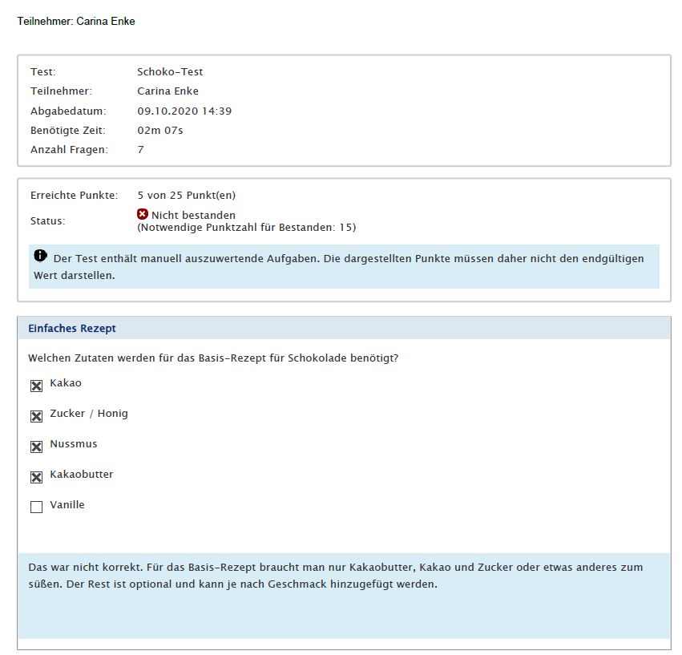682x655 pixels.
Task: Click the 'Notwendige Punktzahl für Bestanden: 15' text
Action: pos(246,228)
